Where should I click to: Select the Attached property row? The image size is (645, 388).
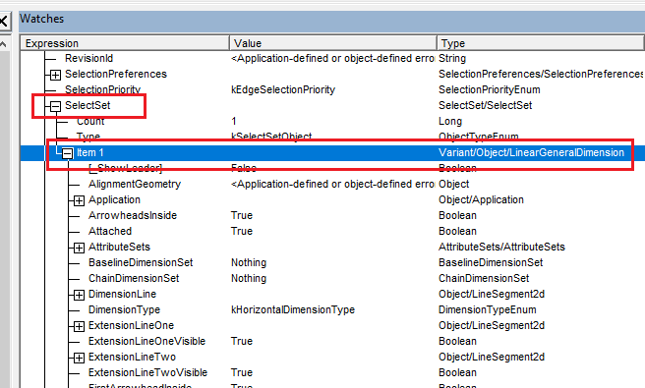[x=332, y=231]
